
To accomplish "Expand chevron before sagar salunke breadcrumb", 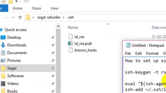I will click(x=33, y=17).
